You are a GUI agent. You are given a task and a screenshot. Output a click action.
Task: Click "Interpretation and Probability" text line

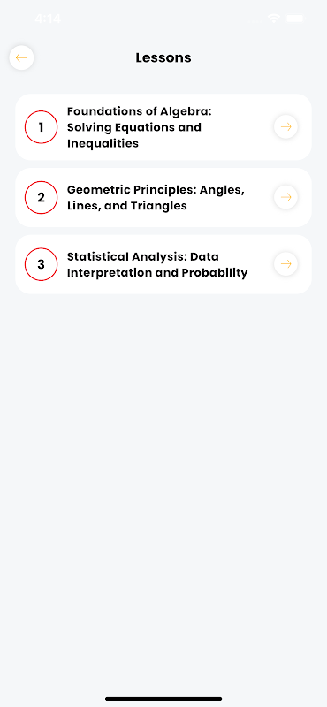pos(157,273)
